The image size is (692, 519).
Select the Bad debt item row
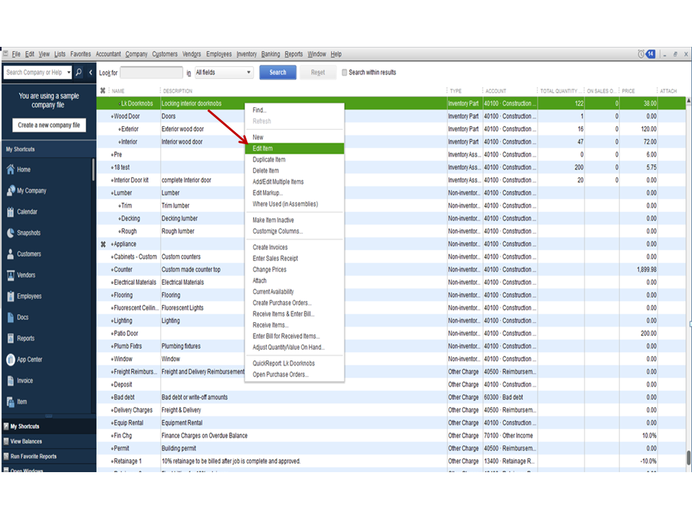[391, 397]
